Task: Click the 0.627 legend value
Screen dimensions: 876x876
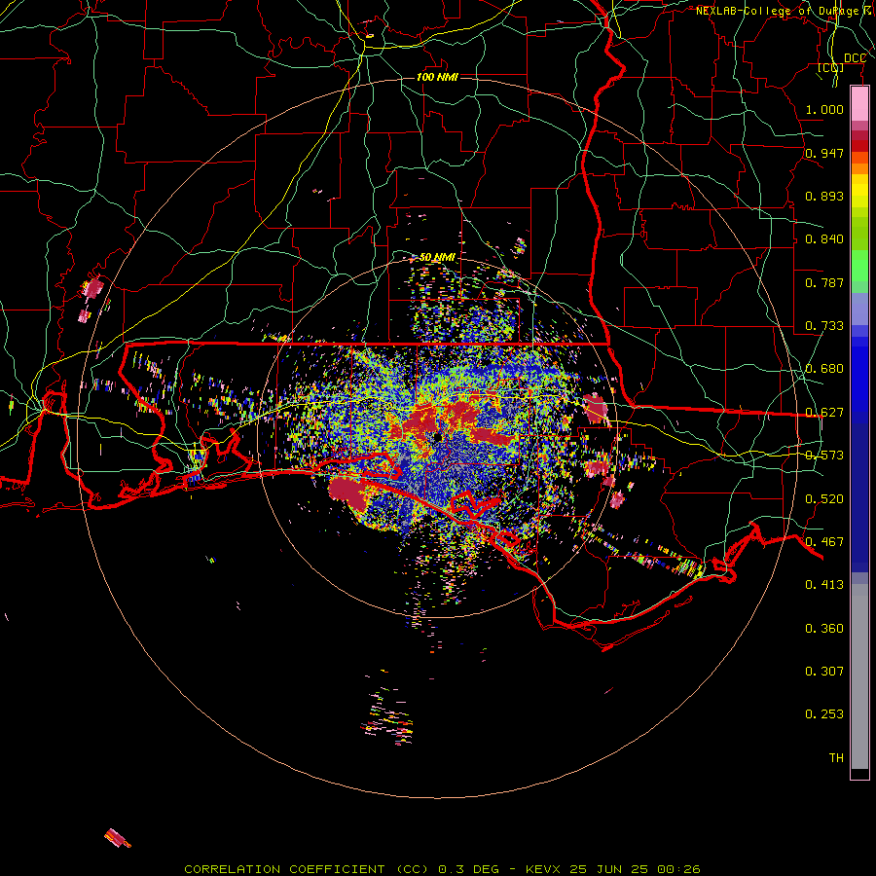Action: click(824, 413)
